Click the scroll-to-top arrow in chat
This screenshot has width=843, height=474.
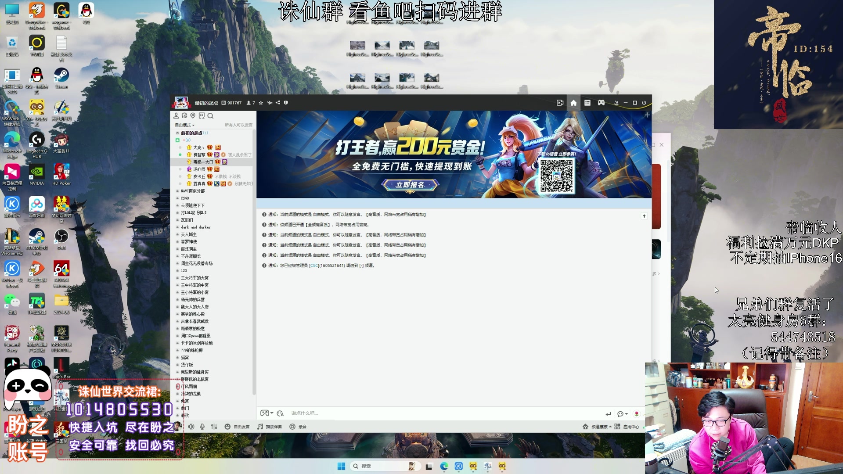tap(644, 215)
